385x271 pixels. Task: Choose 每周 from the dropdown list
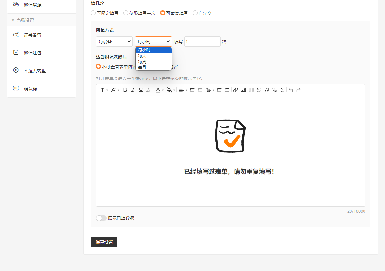pyautogui.click(x=154, y=62)
